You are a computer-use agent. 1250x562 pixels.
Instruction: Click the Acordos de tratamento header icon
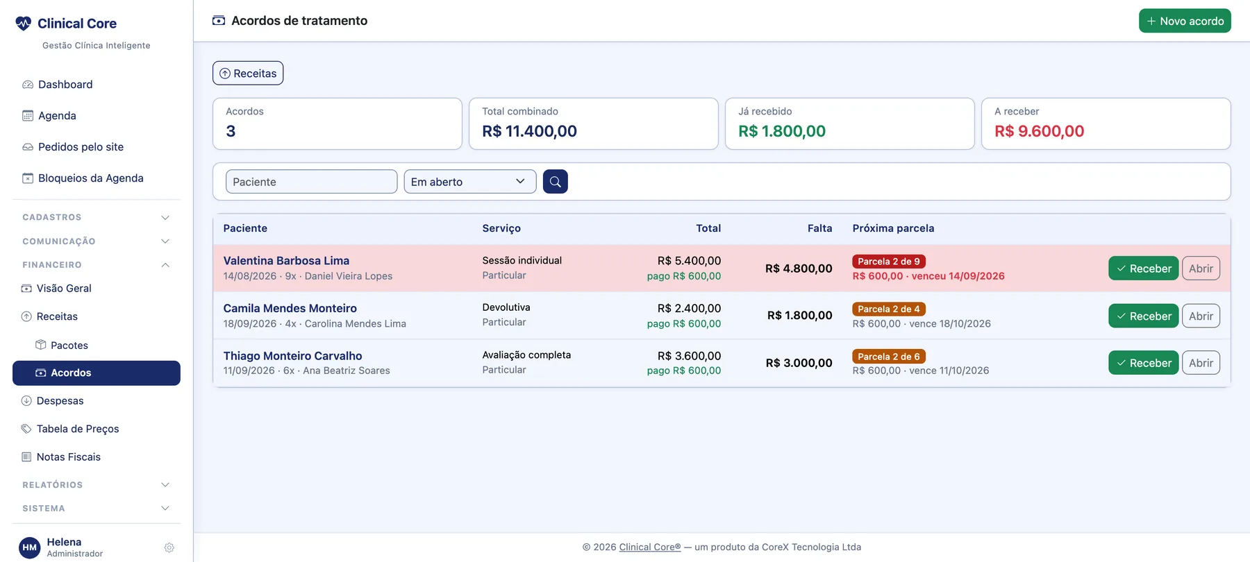click(x=219, y=21)
